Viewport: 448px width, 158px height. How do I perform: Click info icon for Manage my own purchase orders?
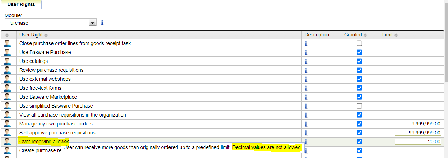(306, 124)
